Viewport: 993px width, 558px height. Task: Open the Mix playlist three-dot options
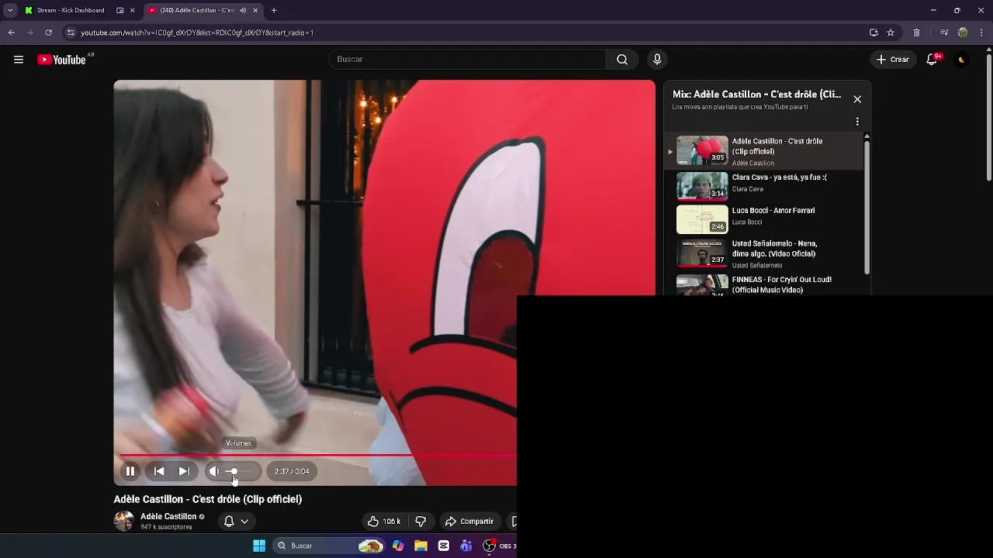[857, 122]
